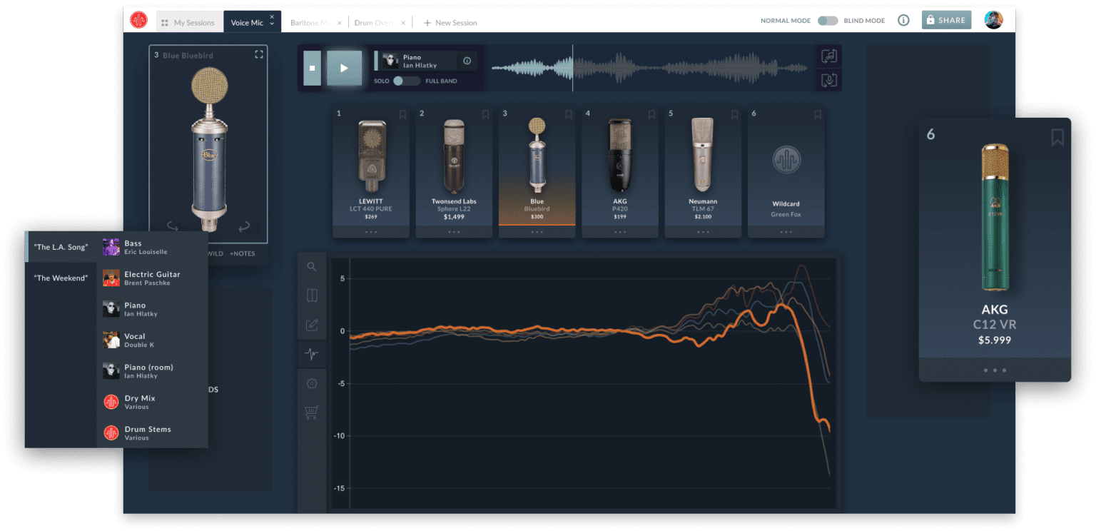Open the compare panel icon in sidebar
1096x531 pixels.
[x=312, y=295]
